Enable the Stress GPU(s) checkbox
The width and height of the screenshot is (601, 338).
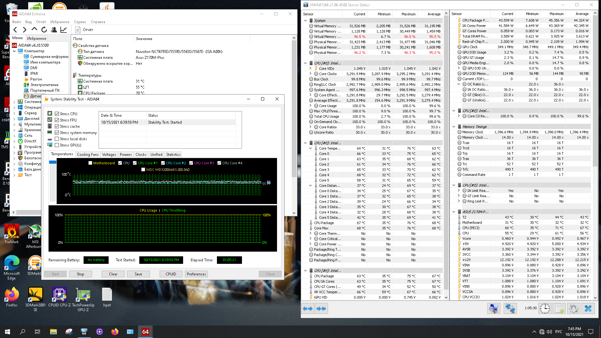57,145
